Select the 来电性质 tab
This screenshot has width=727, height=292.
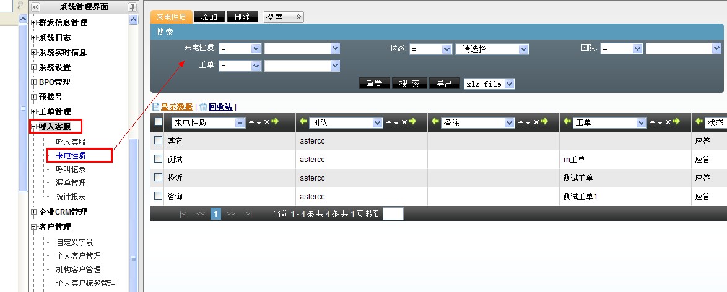tap(171, 17)
